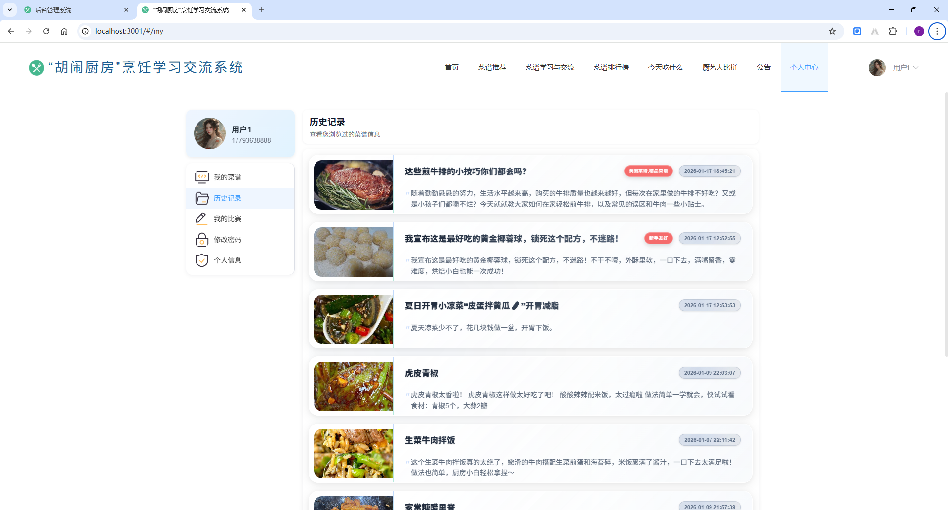Click the 我的比赛 pencil icon
The width and height of the screenshot is (948, 510).
201,219
